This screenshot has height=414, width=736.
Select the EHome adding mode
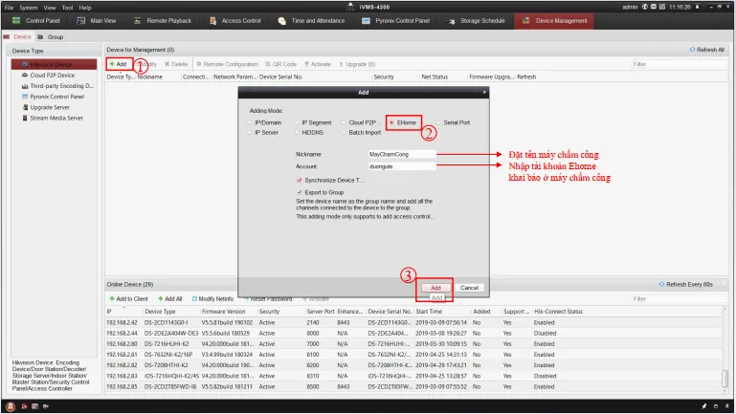(x=391, y=122)
